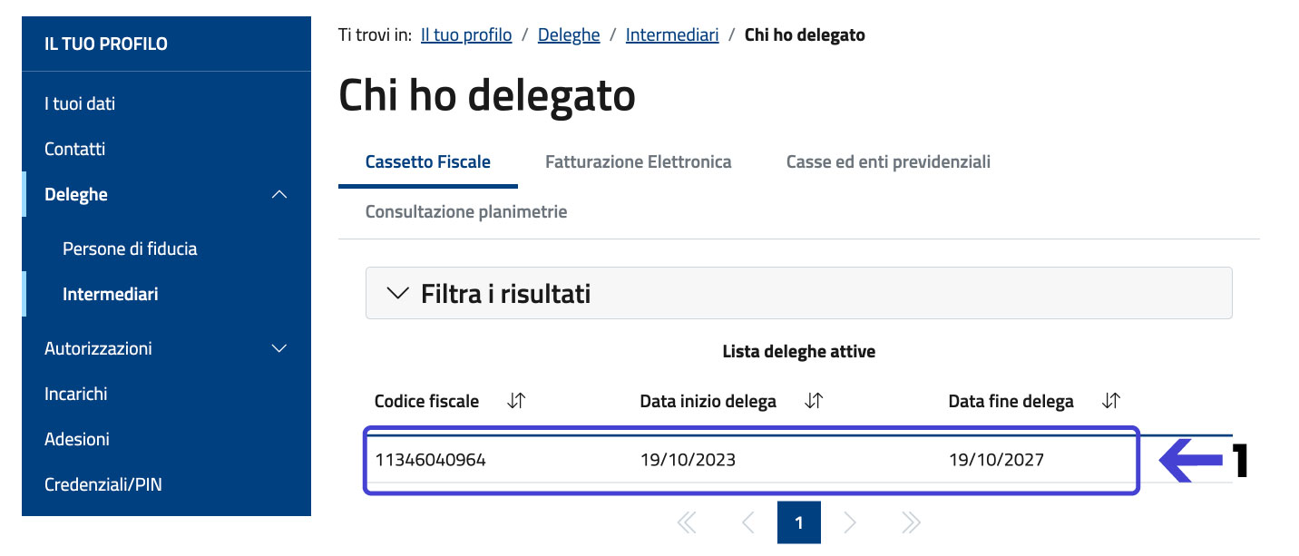This screenshot has width=1299, height=556.
Task: Select page 1 in pagination
Action: [x=798, y=522]
